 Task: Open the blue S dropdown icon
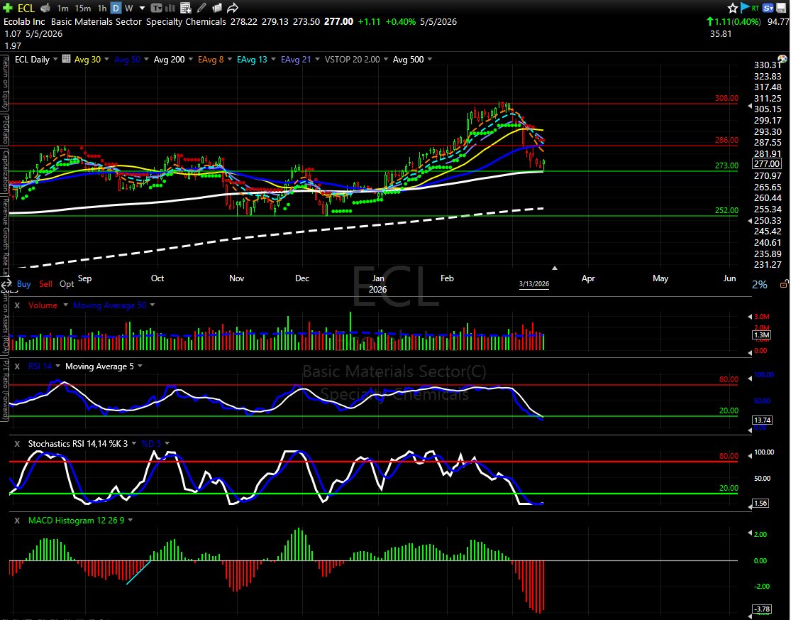pos(768,8)
